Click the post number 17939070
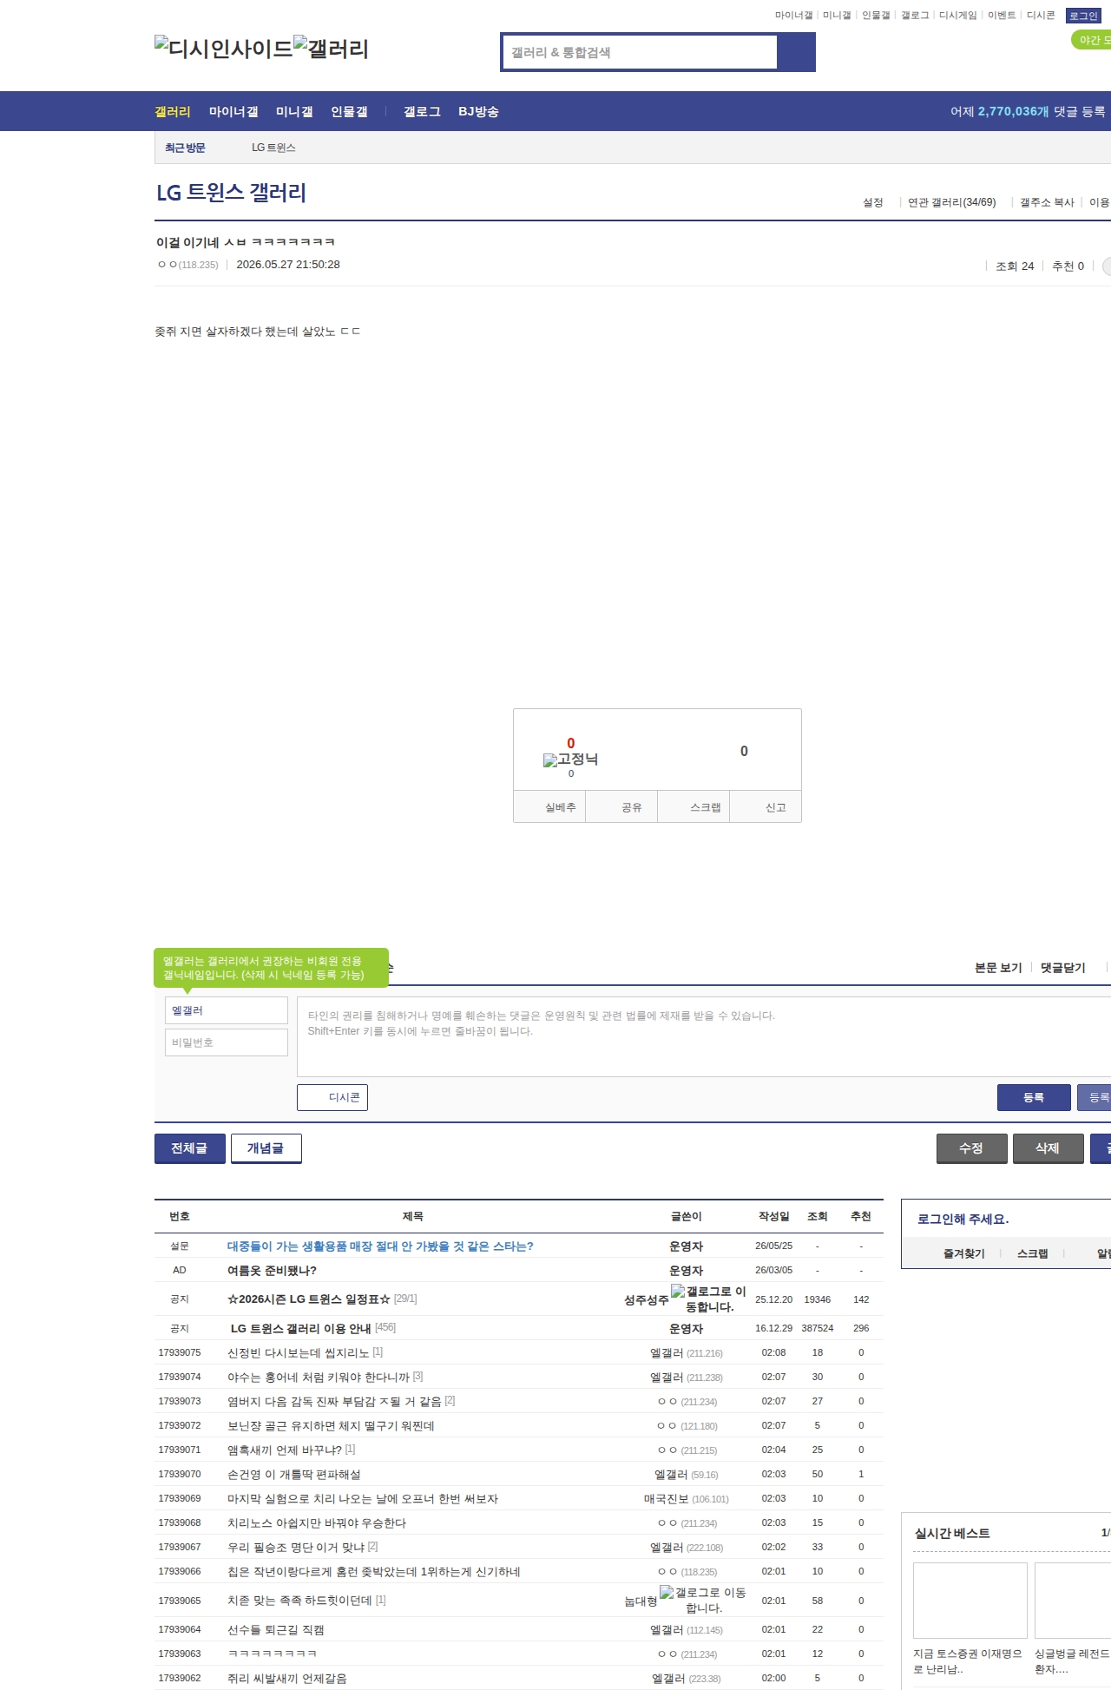Screen dimensions: 1111x1690 tap(180, 1474)
